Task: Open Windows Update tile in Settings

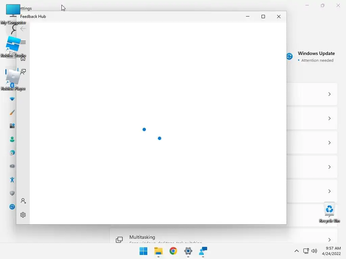Action: point(311,57)
